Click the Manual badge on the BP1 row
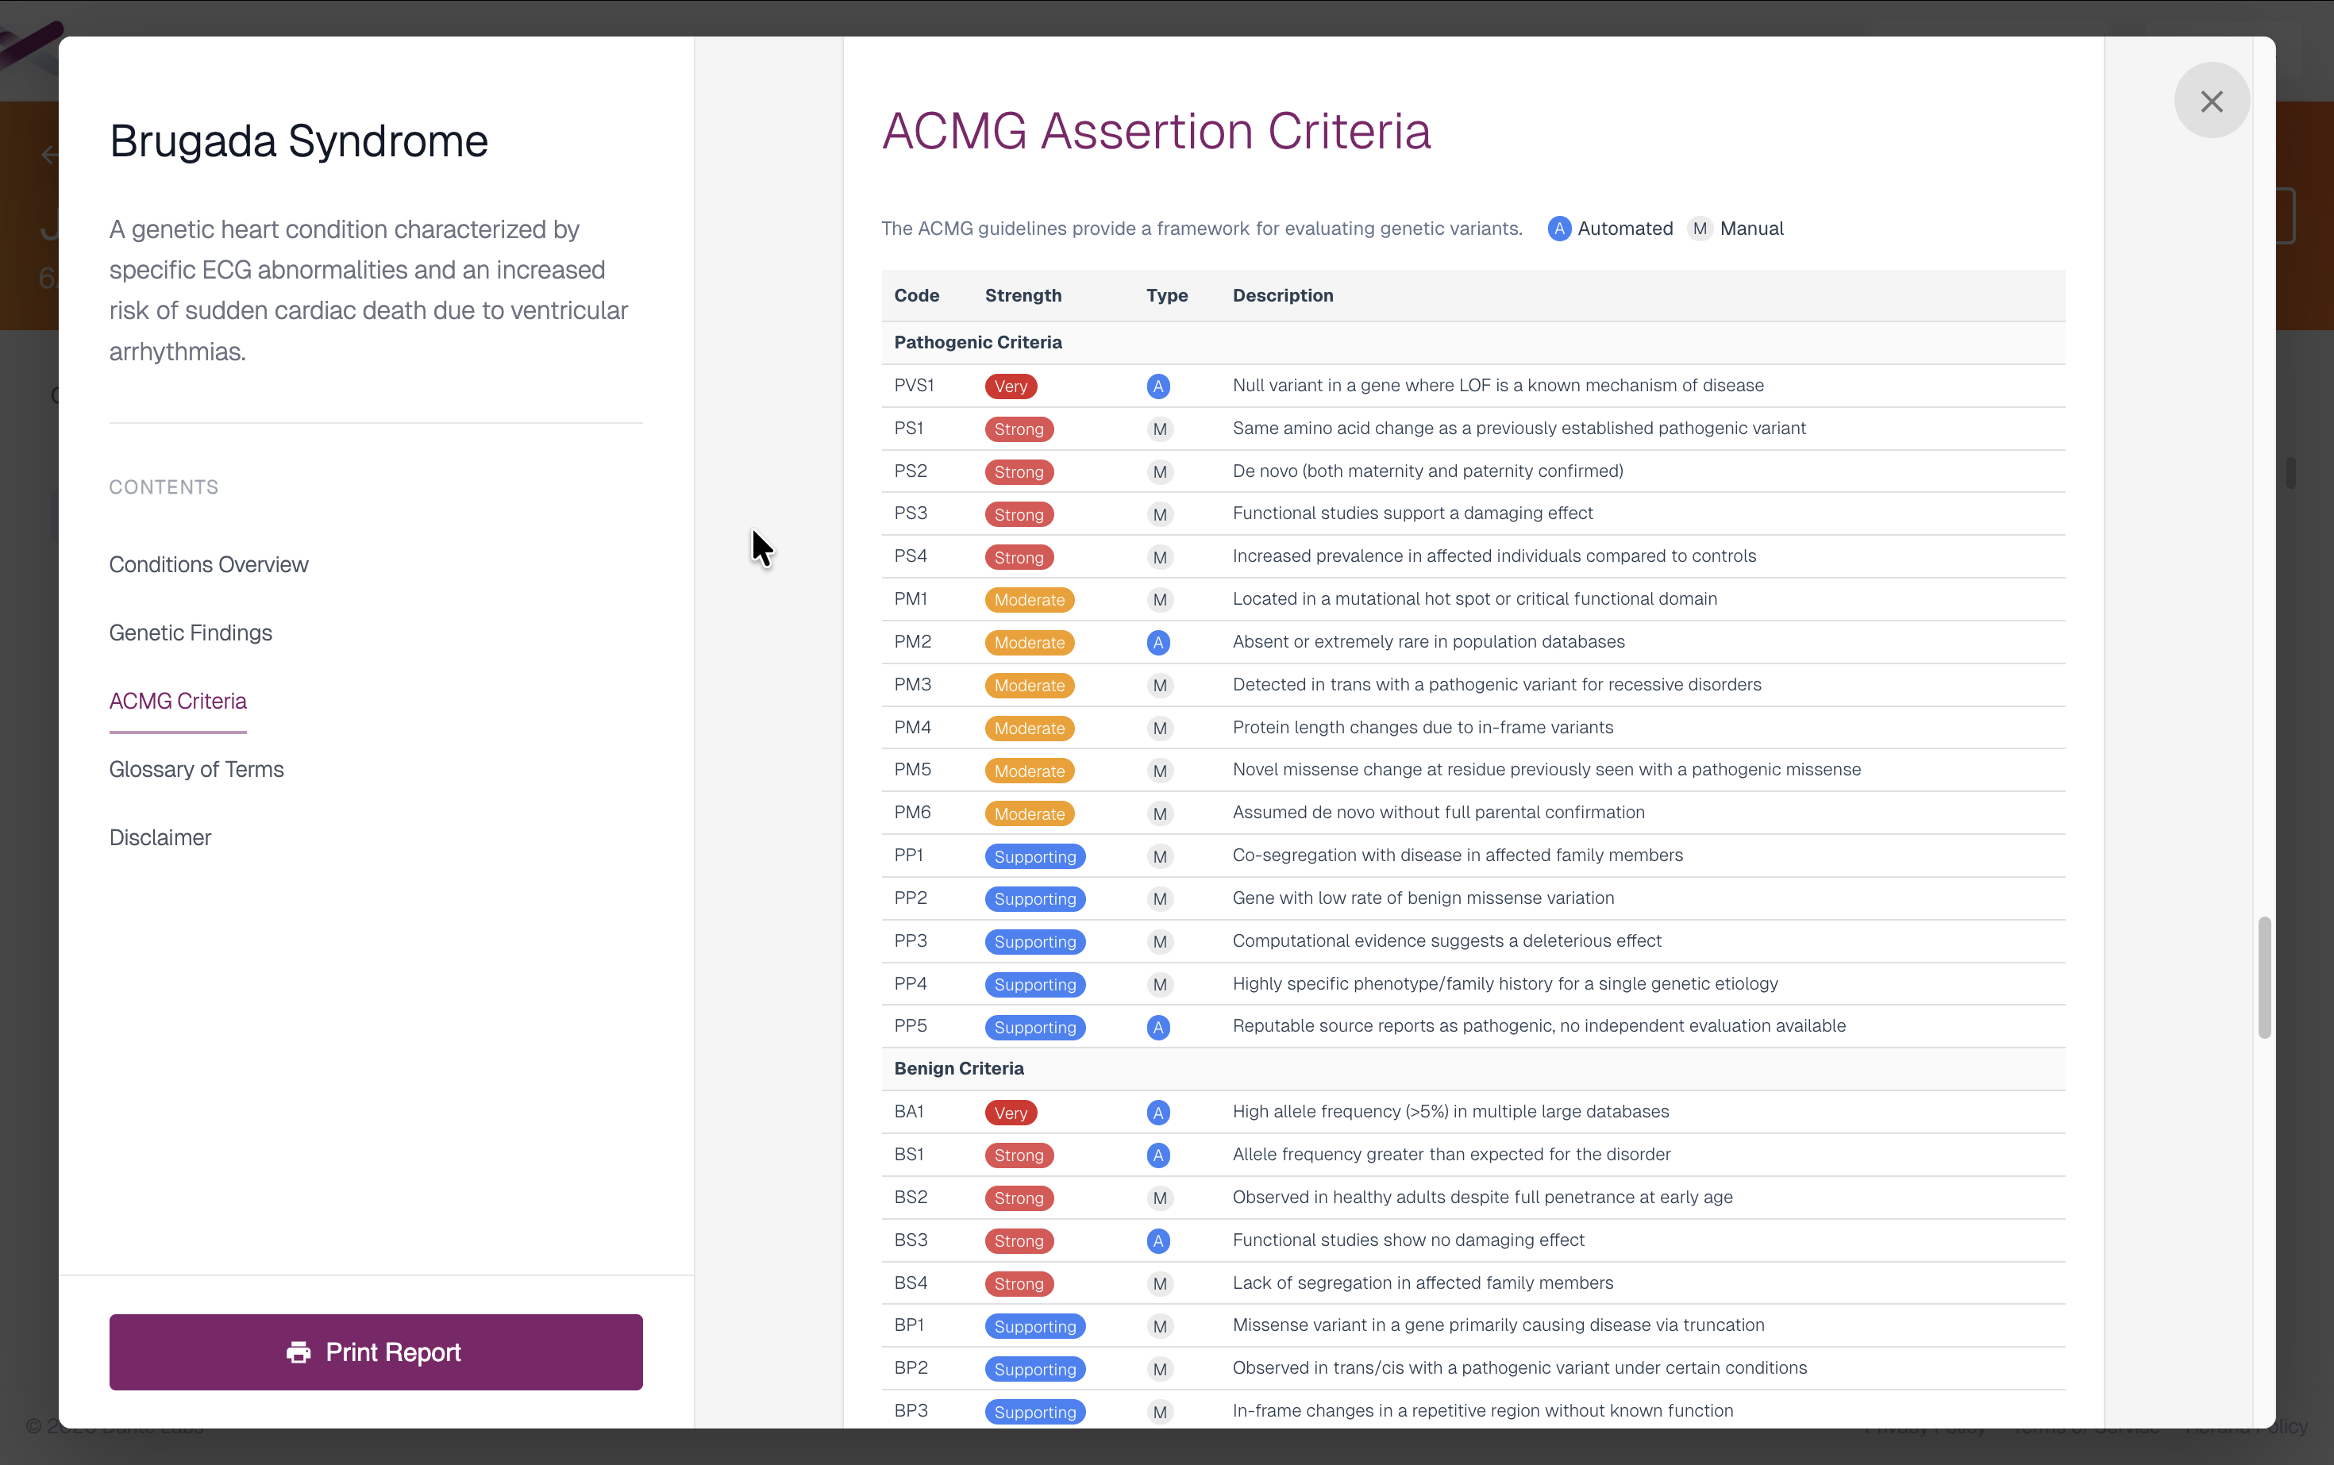Image resolution: width=2334 pixels, height=1465 pixels. pyautogui.click(x=1160, y=1325)
